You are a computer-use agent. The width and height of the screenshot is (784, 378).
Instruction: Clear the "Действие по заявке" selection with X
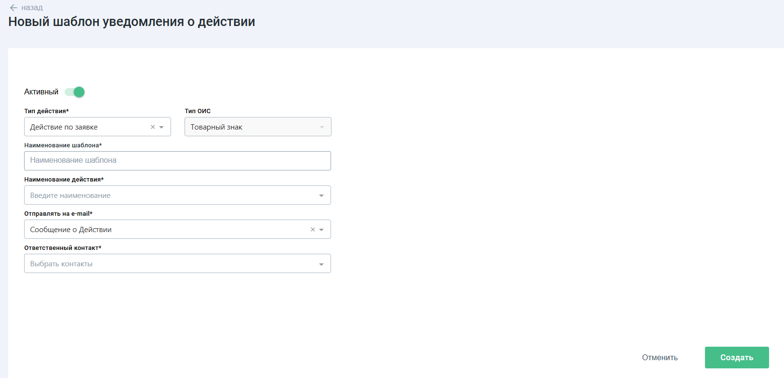[153, 127]
